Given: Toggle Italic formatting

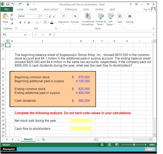Looking at the screenshot, I should [25, 22].
